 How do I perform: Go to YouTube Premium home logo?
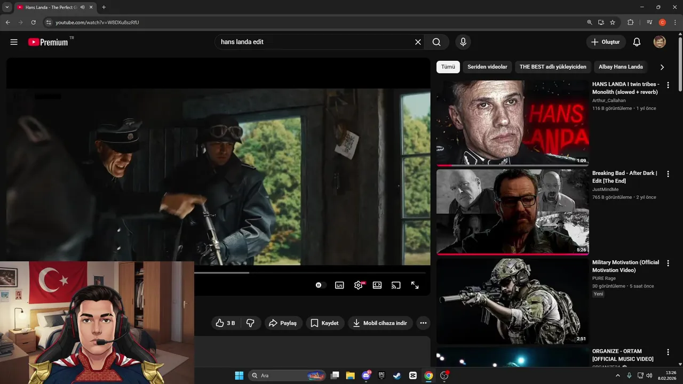point(48,42)
